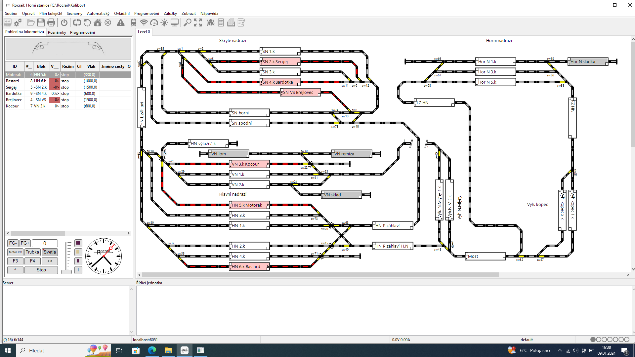Click the magnifier zoom icon

click(187, 22)
